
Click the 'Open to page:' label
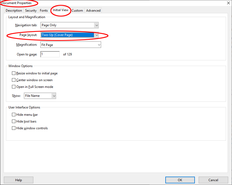(27, 54)
